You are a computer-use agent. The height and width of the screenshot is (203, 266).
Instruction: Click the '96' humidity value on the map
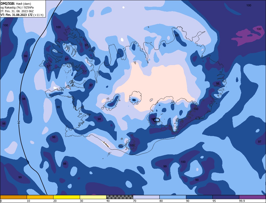tap(54, 137)
